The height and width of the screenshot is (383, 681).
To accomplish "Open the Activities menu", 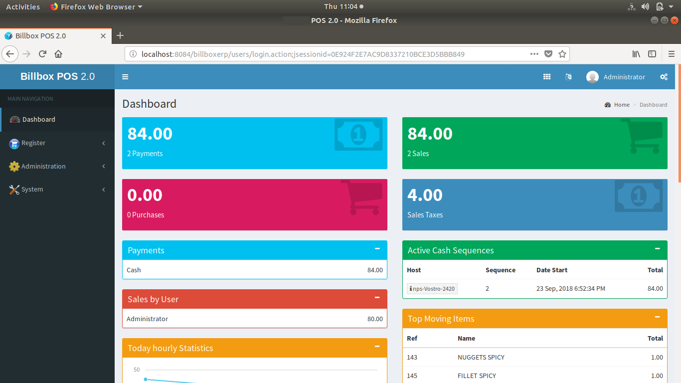I will tap(23, 6).
